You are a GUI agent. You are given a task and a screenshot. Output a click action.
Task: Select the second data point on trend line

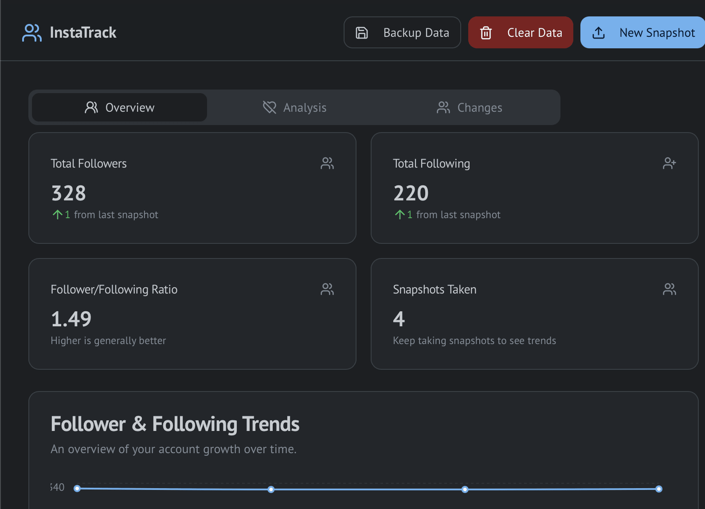[x=271, y=489]
